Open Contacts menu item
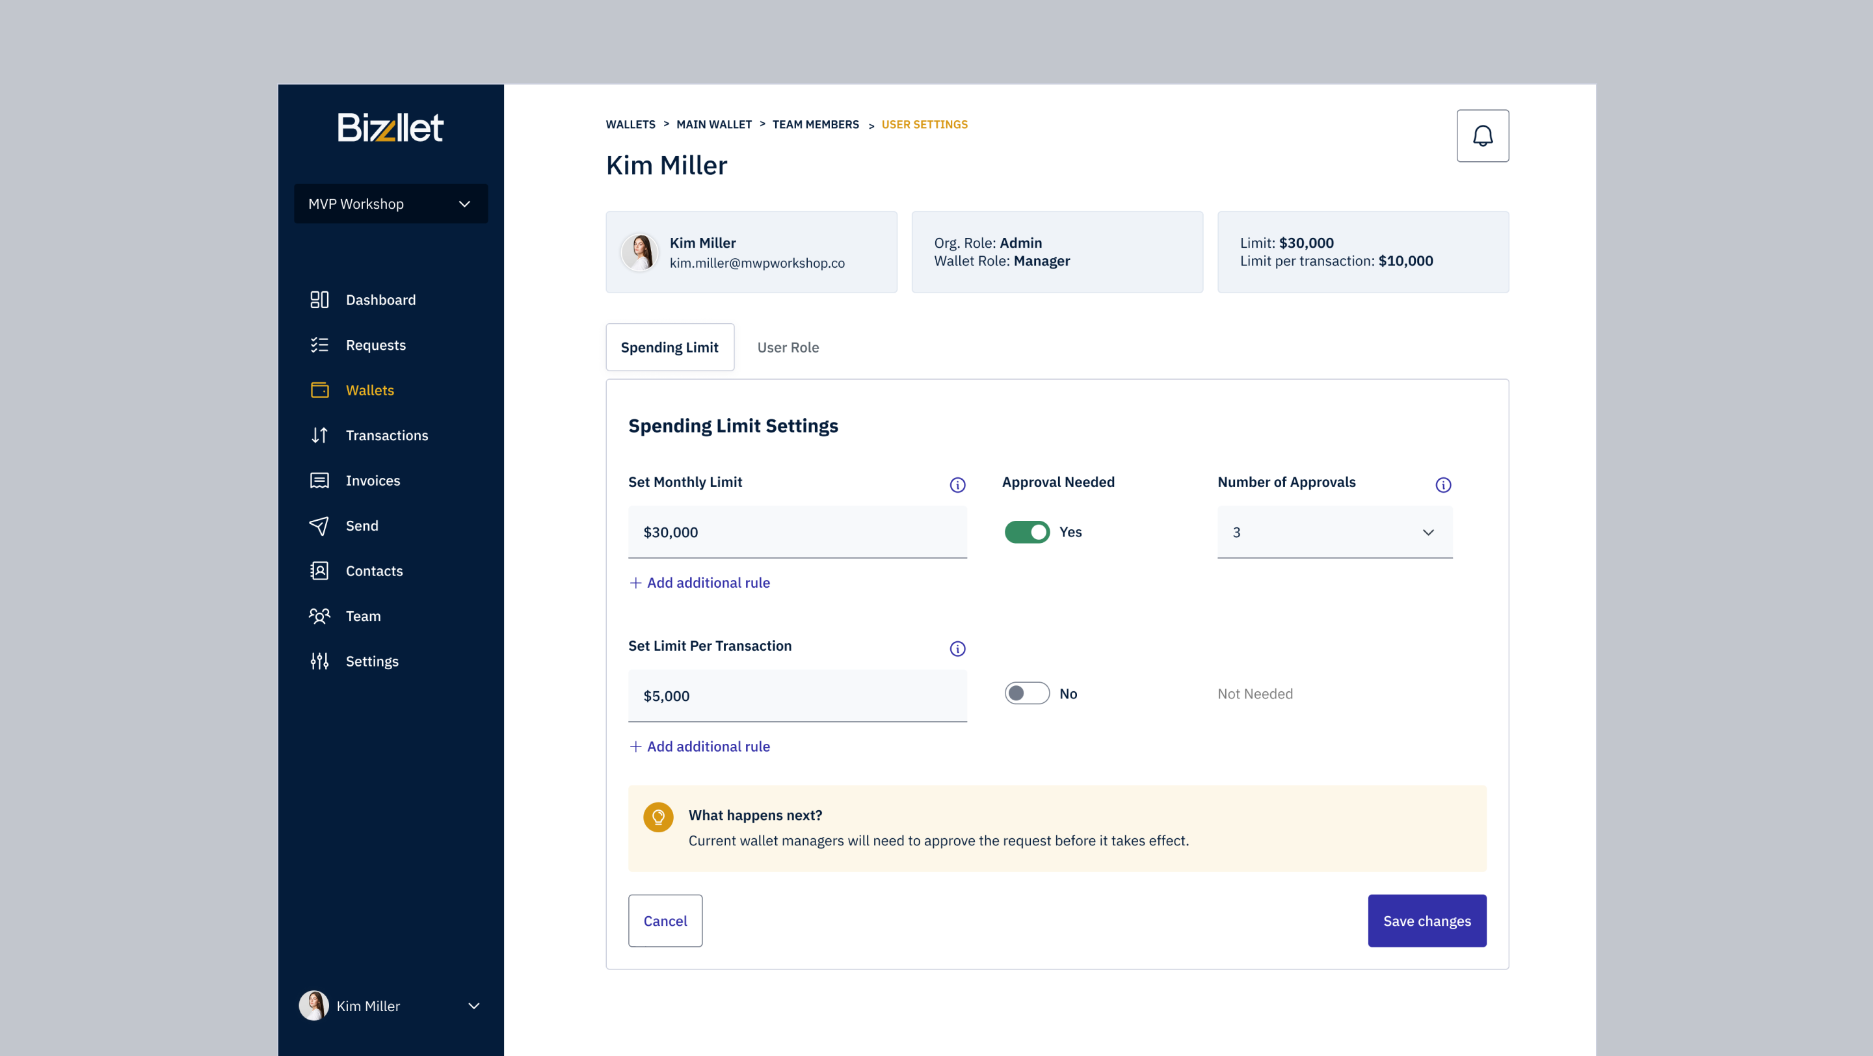1873x1056 pixels. click(374, 570)
